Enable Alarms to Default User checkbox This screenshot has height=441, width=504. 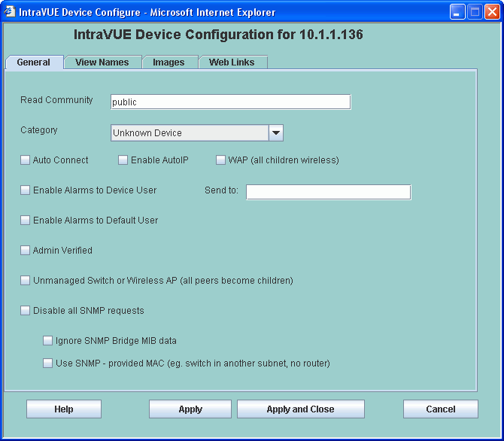(25, 220)
